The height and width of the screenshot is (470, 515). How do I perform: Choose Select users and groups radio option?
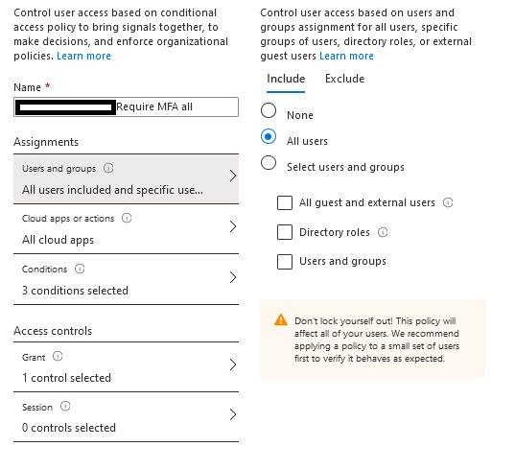click(x=269, y=162)
